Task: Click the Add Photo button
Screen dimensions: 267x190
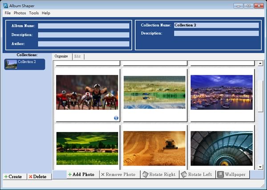Action: tap(83, 174)
